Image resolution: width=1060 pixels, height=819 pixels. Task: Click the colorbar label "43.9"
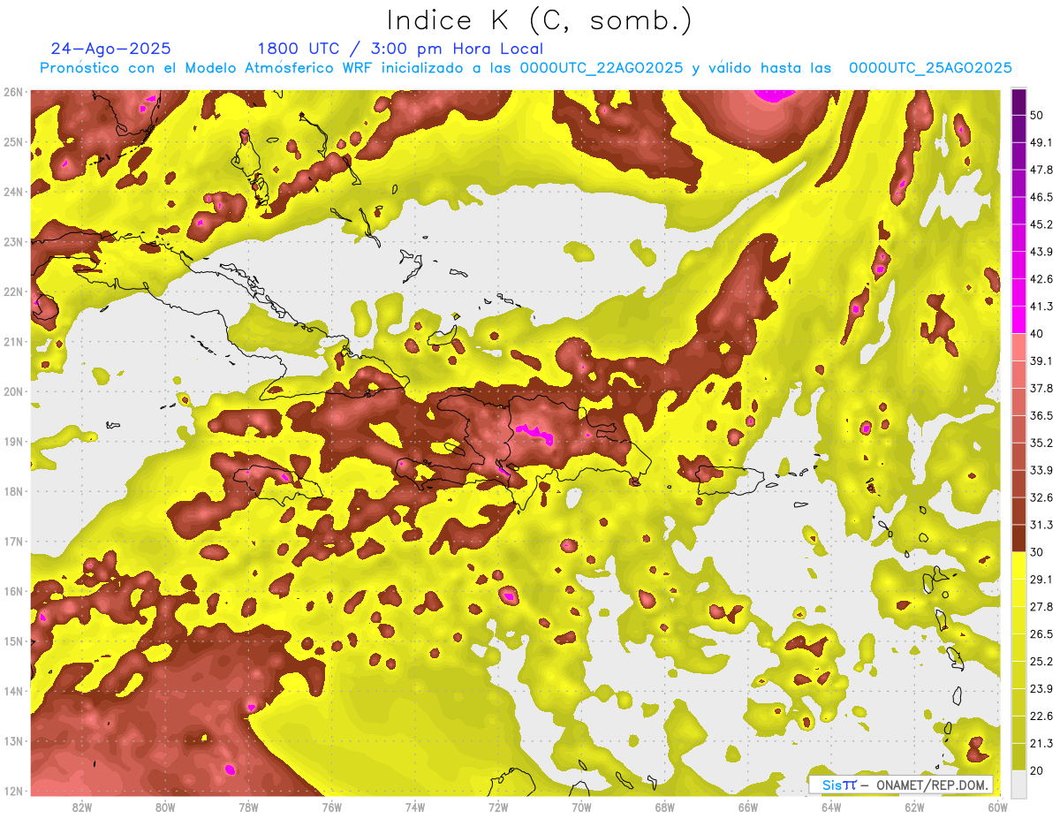1041,252
